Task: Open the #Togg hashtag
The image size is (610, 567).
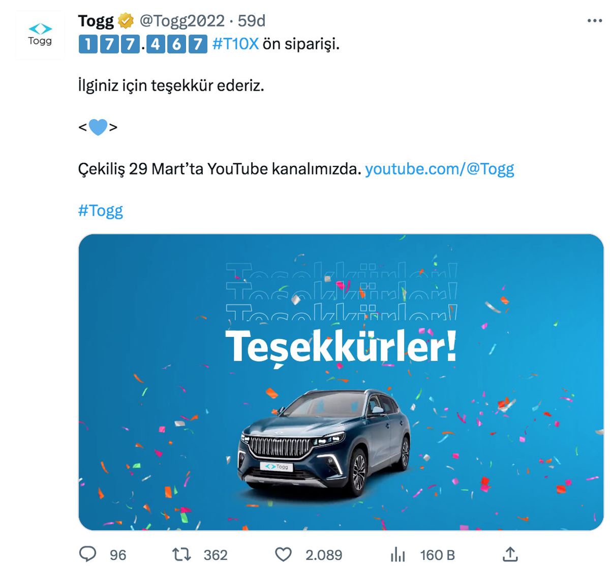Action: 101,210
